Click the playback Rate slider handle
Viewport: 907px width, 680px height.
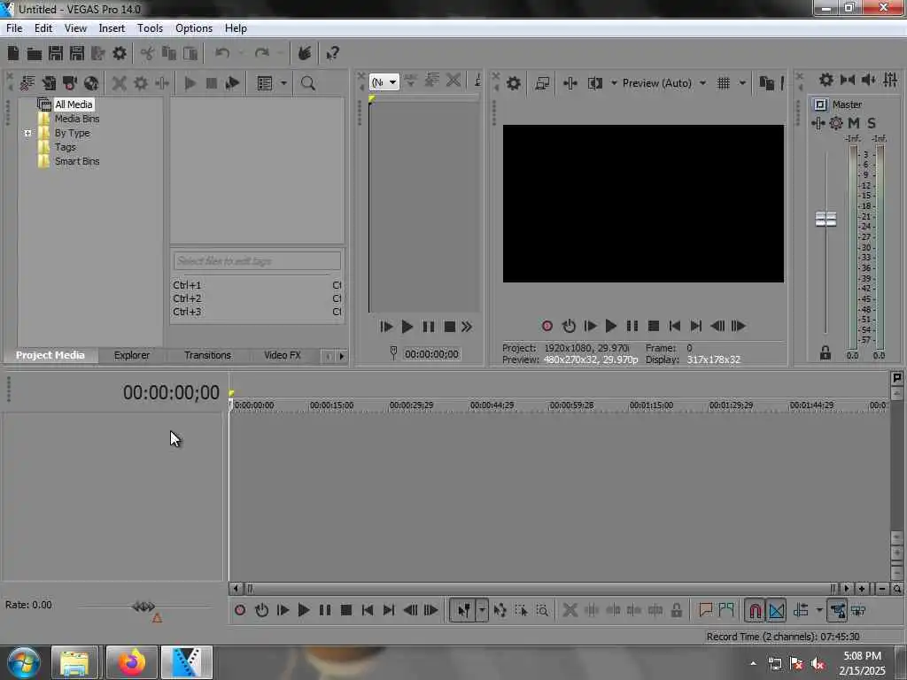[143, 606]
